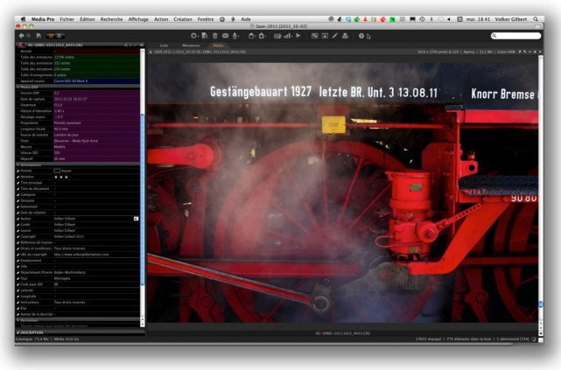This screenshot has width=561, height=370.
Task: Click the envelope email icon in toolbar
Action: click(x=226, y=36)
